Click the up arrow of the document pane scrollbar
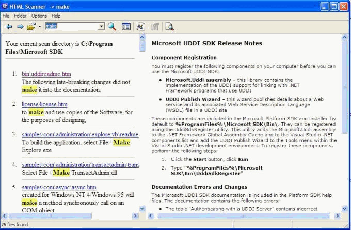The image size is (351, 230). (x=344, y=37)
